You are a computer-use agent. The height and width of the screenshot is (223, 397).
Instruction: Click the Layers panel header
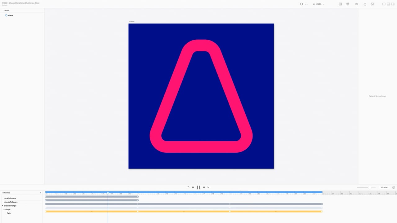coord(6,10)
